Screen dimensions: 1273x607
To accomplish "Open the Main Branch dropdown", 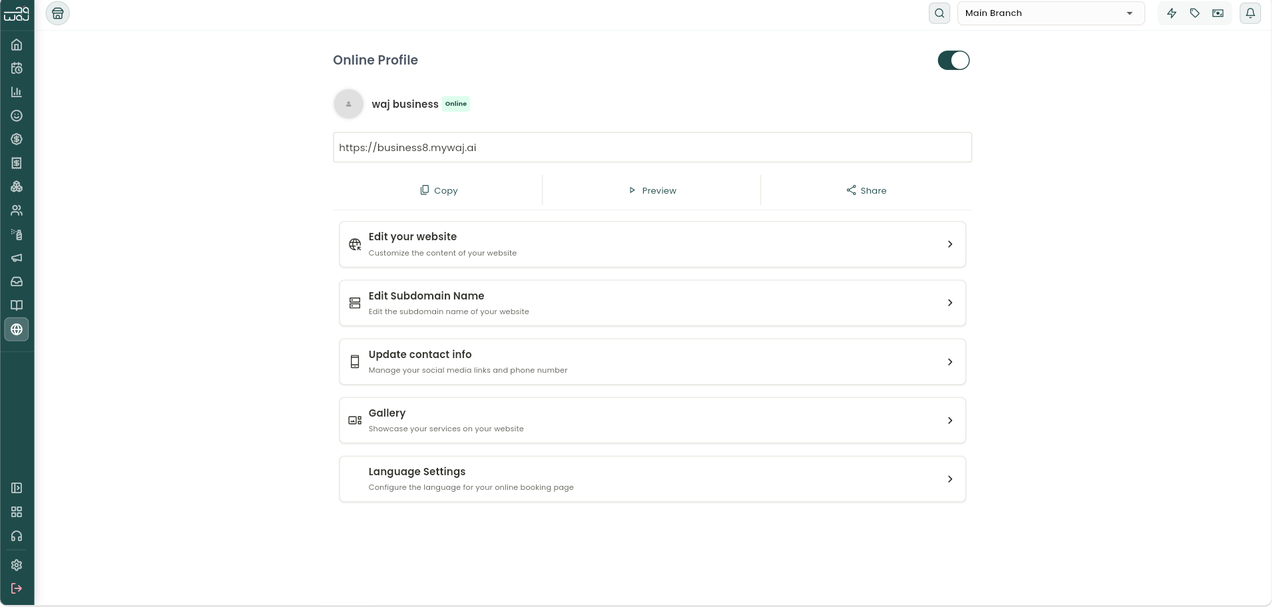I will (1051, 13).
